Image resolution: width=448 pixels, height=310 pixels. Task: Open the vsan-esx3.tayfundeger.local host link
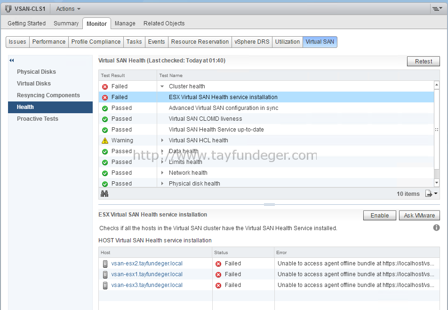147,285
